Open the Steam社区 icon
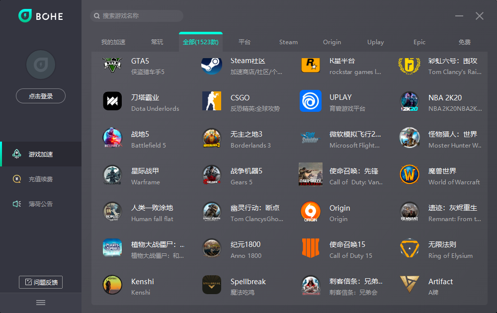The height and width of the screenshot is (313, 497). pos(211,65)
